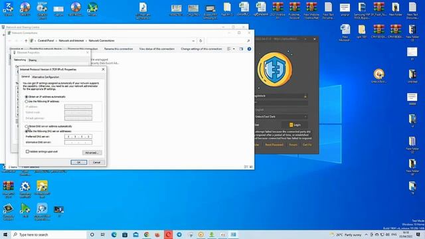This screenshot has width=425, height=239.
Task: Open view options dropdown arrow in Network Connections
Action: pyautogui.click(x=234, y=49)
